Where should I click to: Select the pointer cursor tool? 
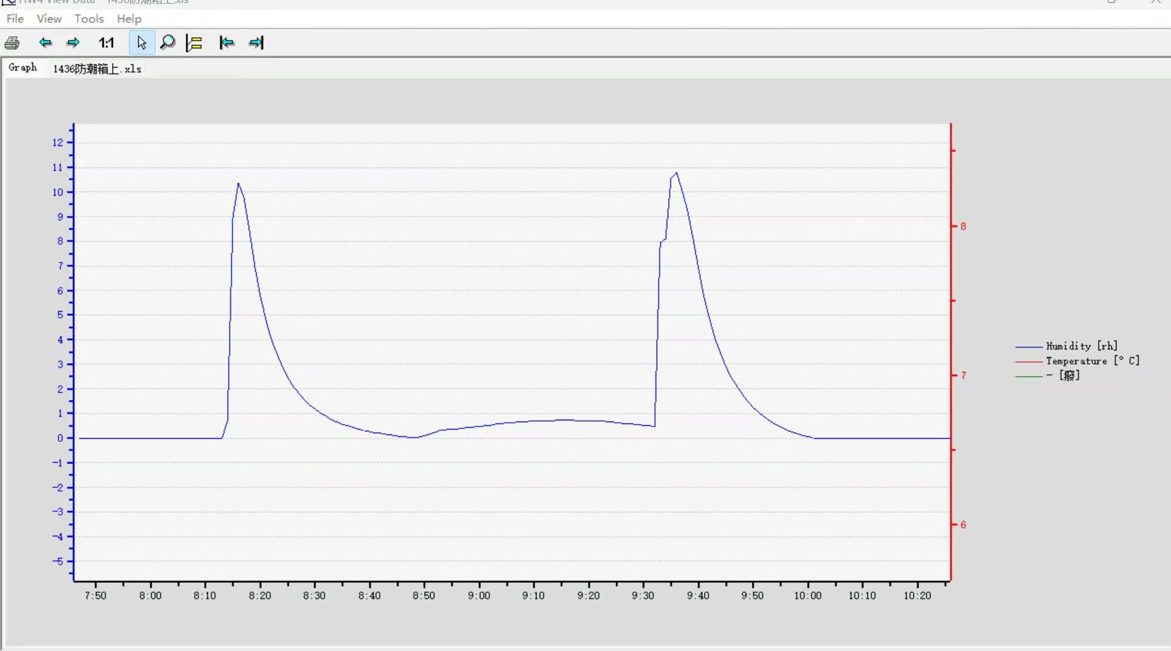[x=142, y=43]
